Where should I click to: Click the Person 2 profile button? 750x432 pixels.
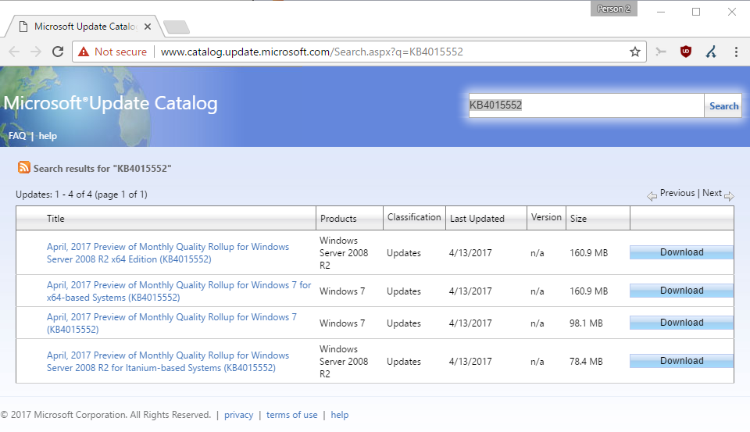pos(614,9)
